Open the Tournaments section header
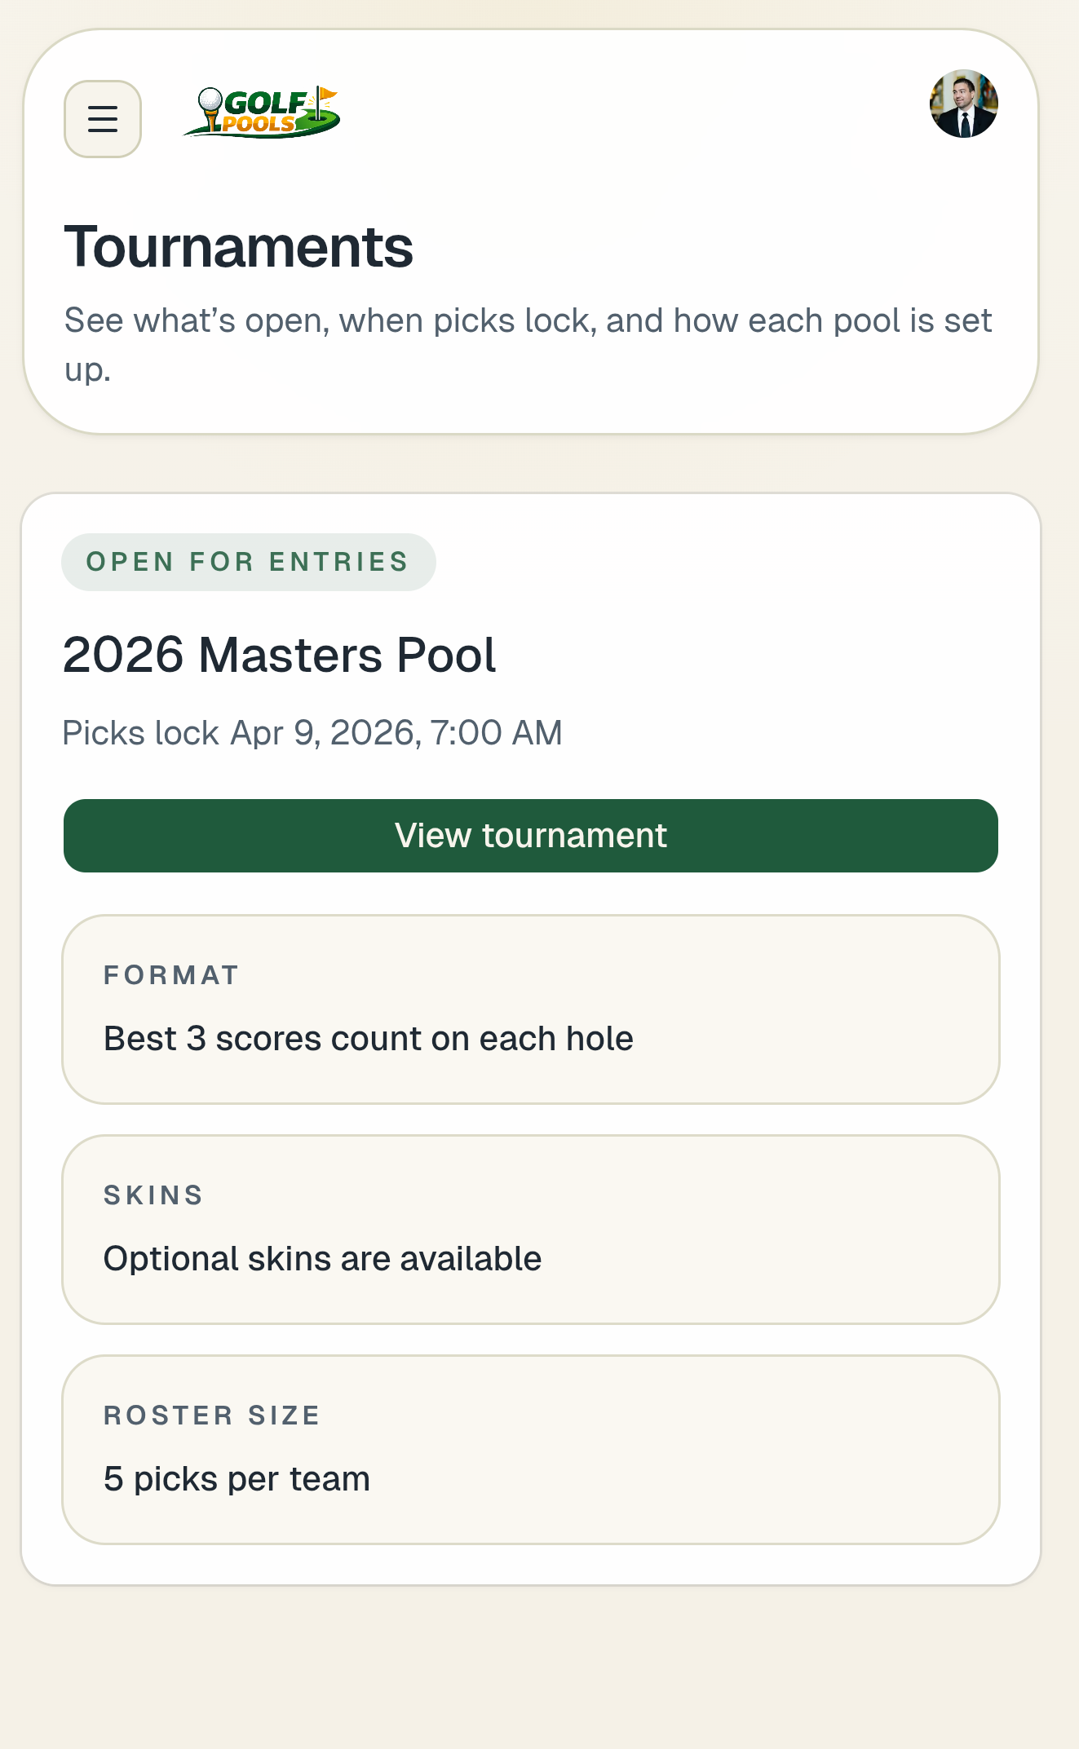This screenshot has width=1079, height=1749. 240,246
